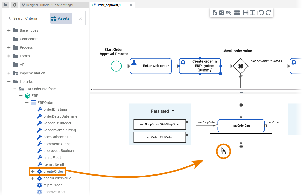Screen dimensions: 302x196
Task: Toggle the hidden-eye visibility toolbar icon
Action: tap(228, 13)
